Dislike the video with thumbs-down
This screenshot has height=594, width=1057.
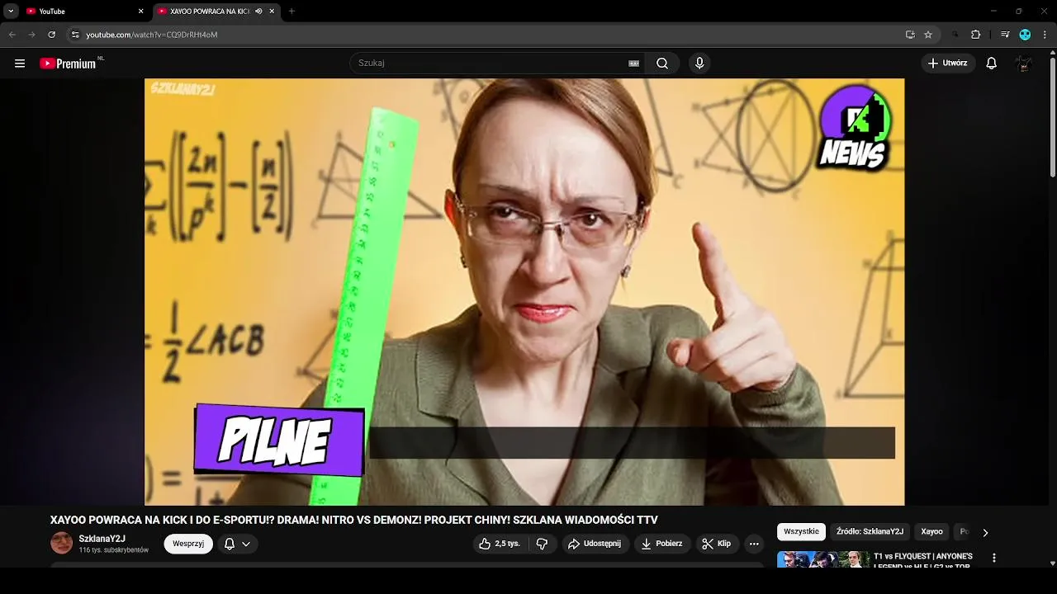pyautogui.click(x=542, y=544)
